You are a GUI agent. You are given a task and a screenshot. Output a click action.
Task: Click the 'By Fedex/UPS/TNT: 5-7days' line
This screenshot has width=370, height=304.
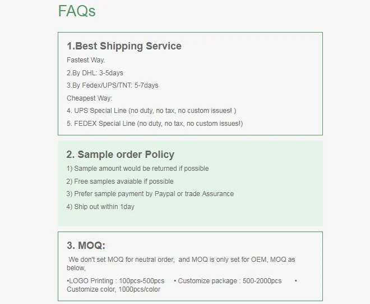tap(112, 85)
